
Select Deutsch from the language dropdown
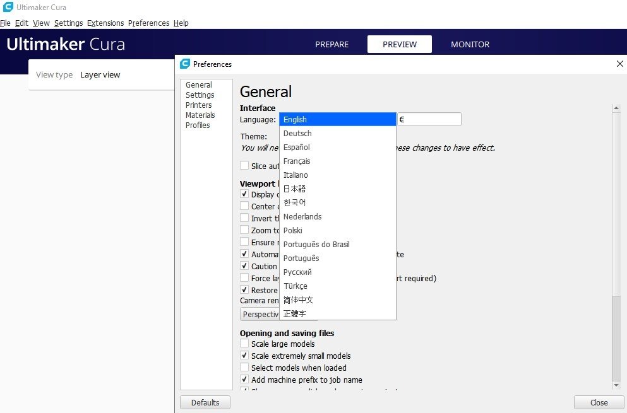click(337, 134)
